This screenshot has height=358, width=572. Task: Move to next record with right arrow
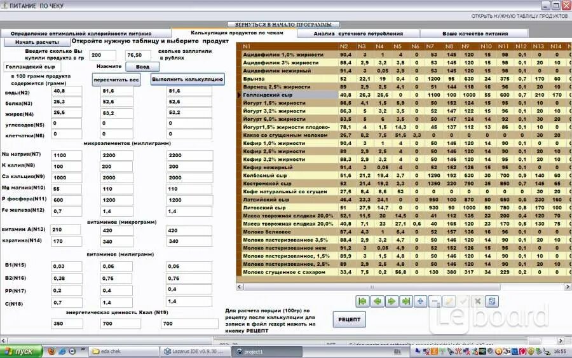pos(392,301)
